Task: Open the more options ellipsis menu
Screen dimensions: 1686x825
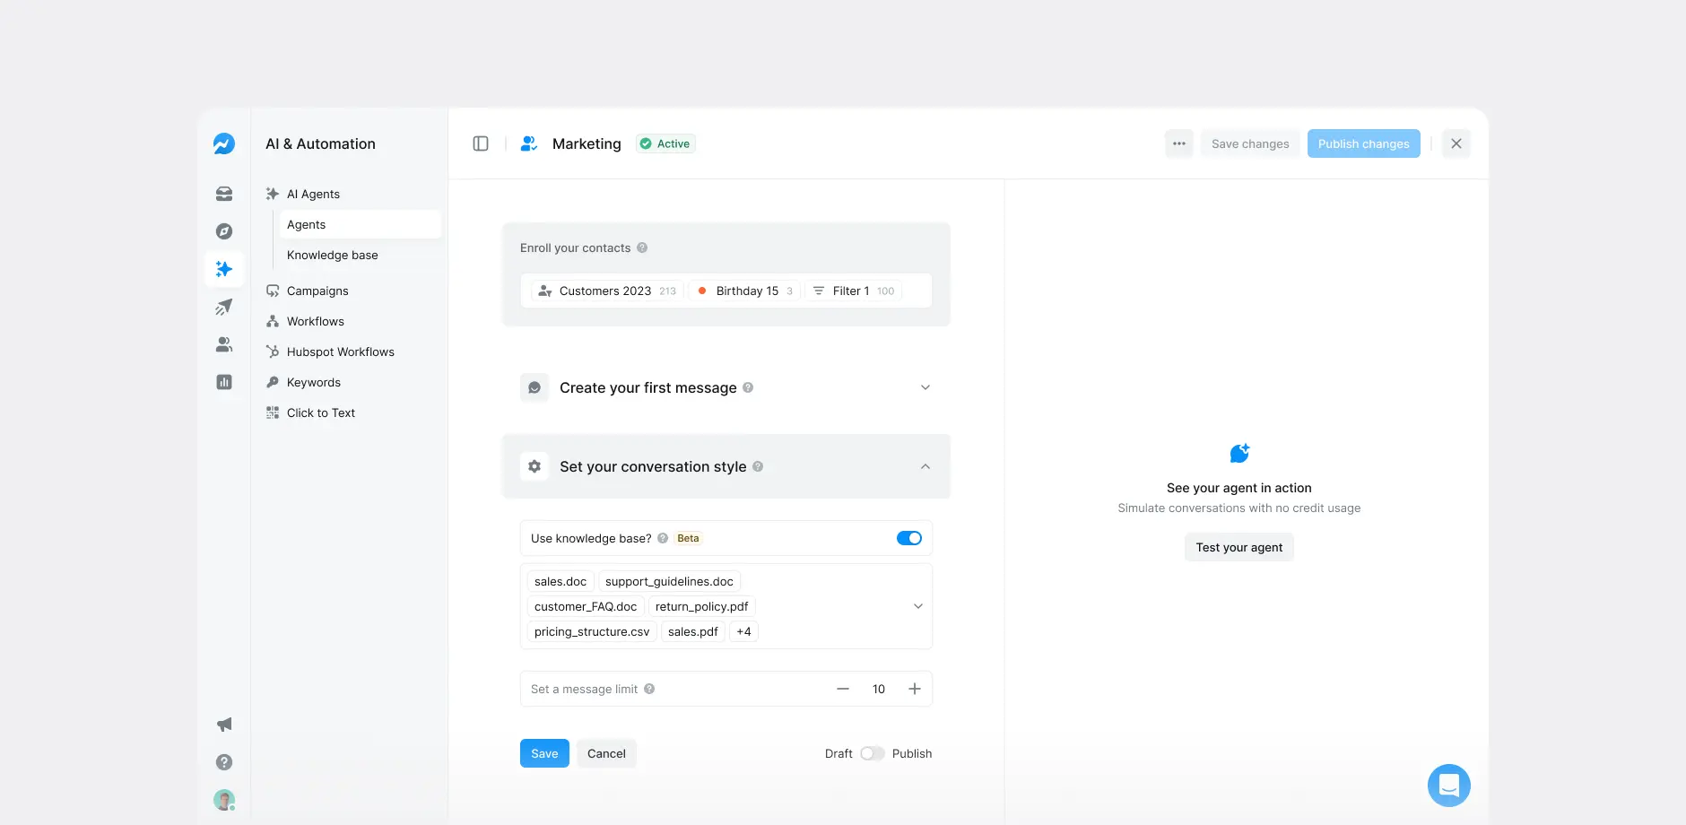Action: click(x=1179, y=143)
